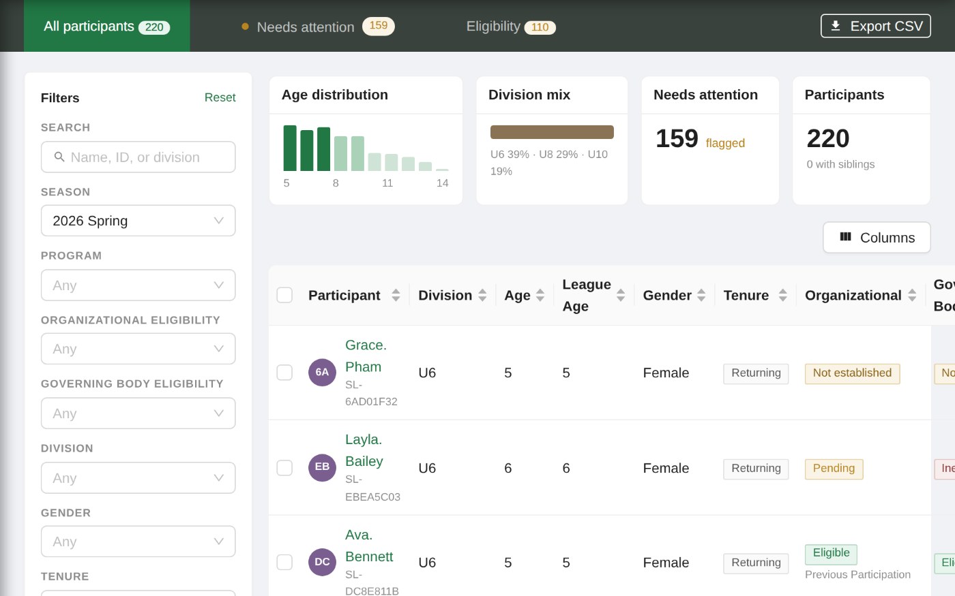The width and height of the screenshot is (955, 596).
Task: Open the Organizational Eligibility filter dropdown
Action: 138,349
